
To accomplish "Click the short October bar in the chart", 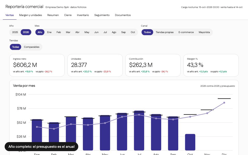I will [x=190, y=142].
